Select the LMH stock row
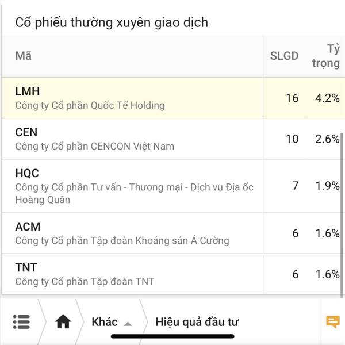 [x=173, y=98]
